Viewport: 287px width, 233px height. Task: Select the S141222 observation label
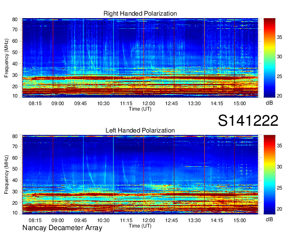point(248,120)
